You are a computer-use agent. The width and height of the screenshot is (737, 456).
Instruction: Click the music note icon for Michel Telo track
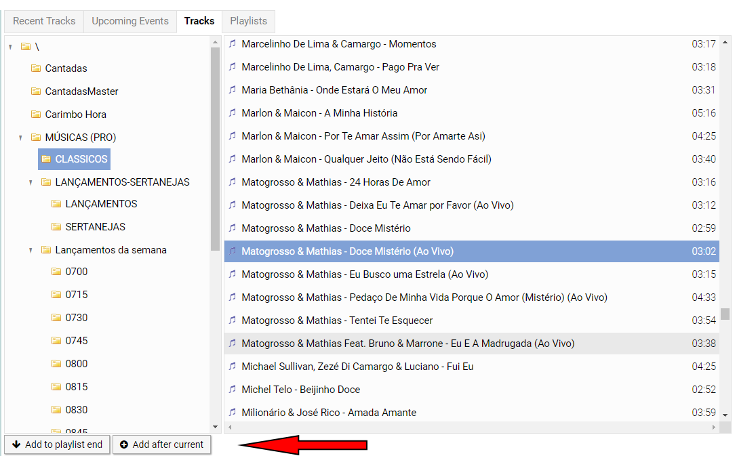233,390
